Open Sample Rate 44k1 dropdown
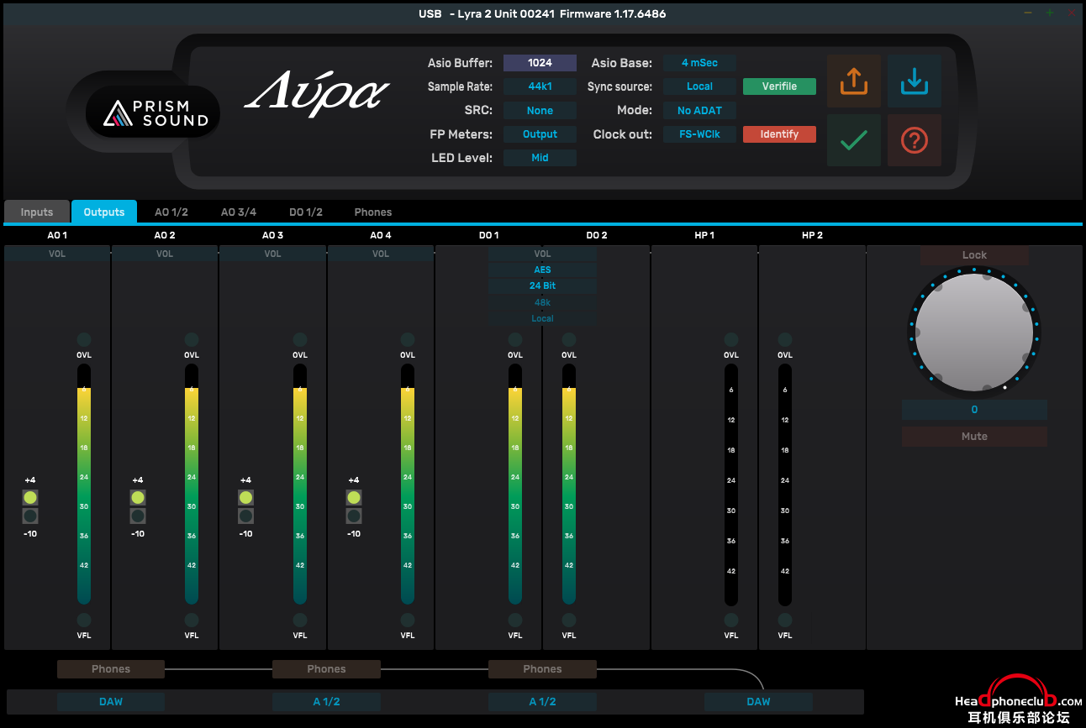 point(540,86)
